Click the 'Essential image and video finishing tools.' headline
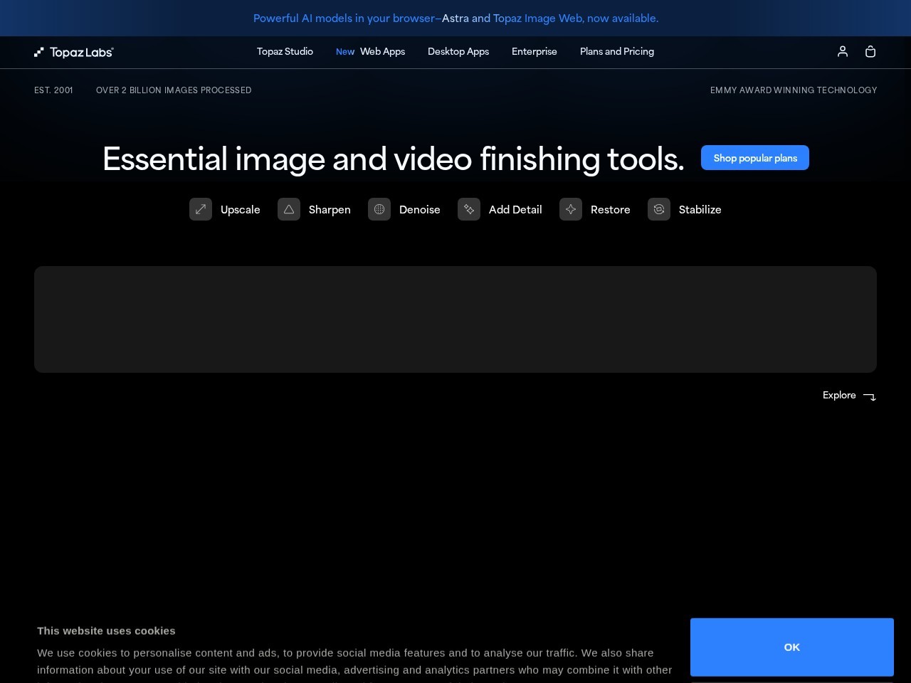The width and height of the screenshot is (911, 683). 394,159
